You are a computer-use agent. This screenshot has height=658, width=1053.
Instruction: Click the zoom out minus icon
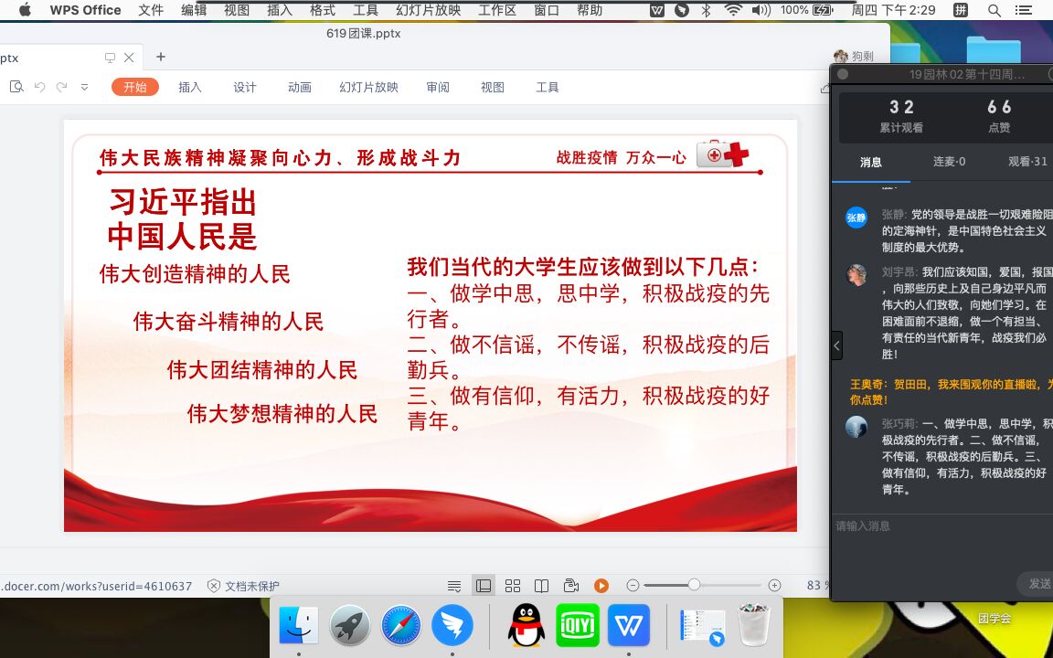(633, 586)
